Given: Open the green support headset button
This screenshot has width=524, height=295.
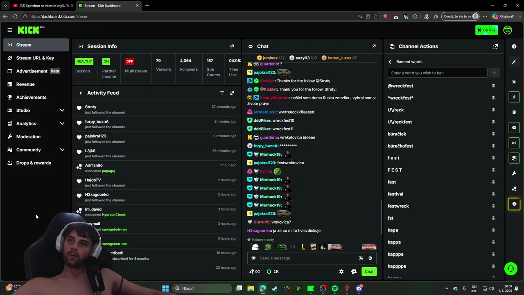Looking at the screenshot, I should click(510, 269).
